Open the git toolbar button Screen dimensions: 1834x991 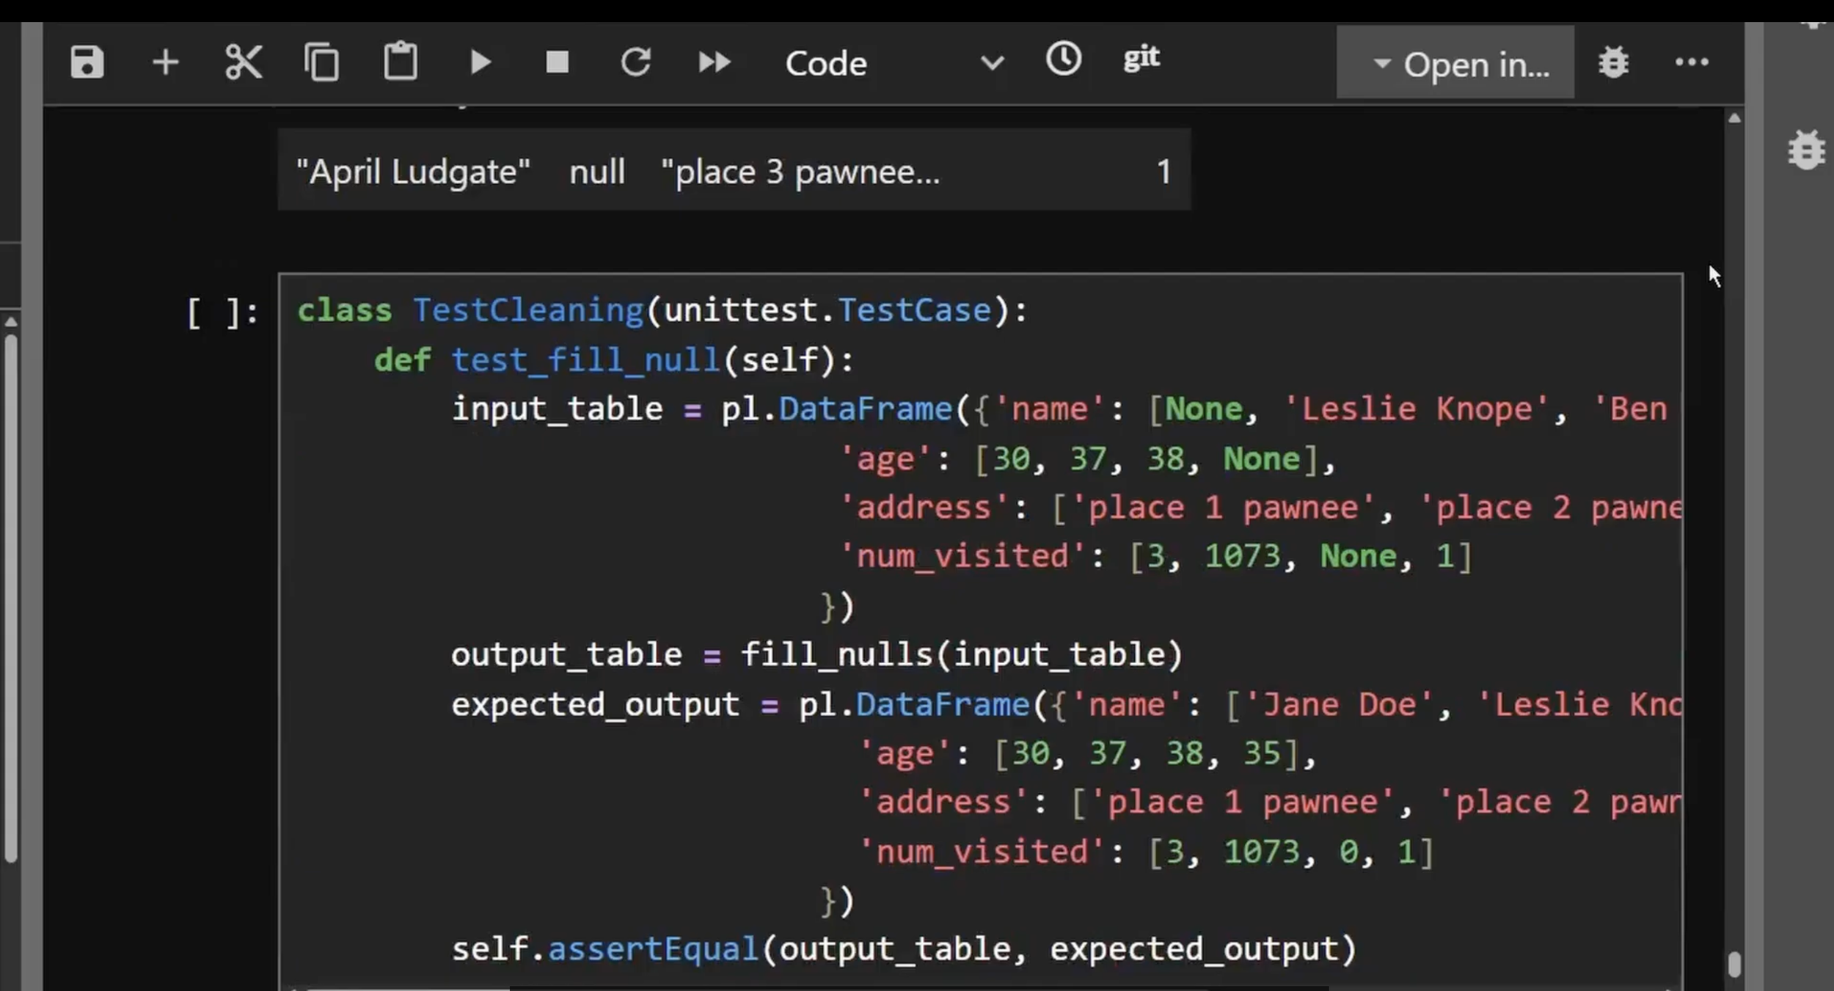tap(1141, 58)
